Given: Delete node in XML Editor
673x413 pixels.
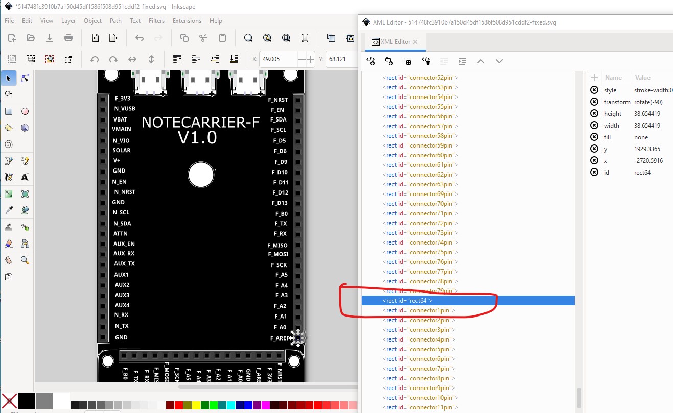Looking at the screenshot, I should coord(426,61).
